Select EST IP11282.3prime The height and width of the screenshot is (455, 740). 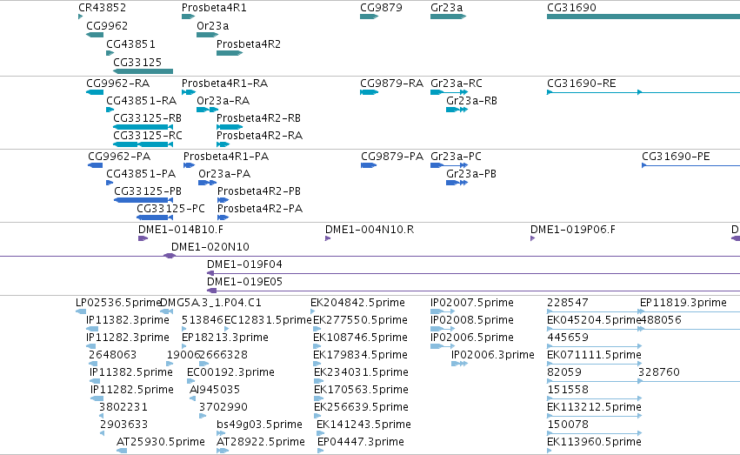(90, 346)
